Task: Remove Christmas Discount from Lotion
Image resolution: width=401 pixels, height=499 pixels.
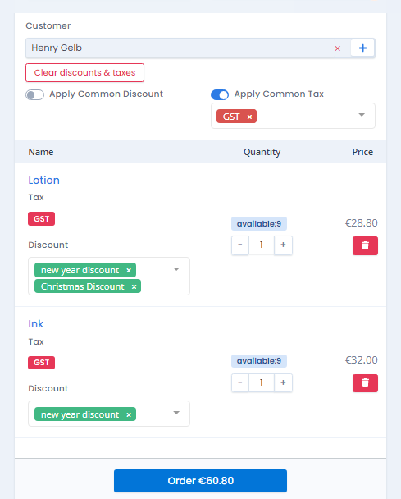Action: click(x=134, y=286)
